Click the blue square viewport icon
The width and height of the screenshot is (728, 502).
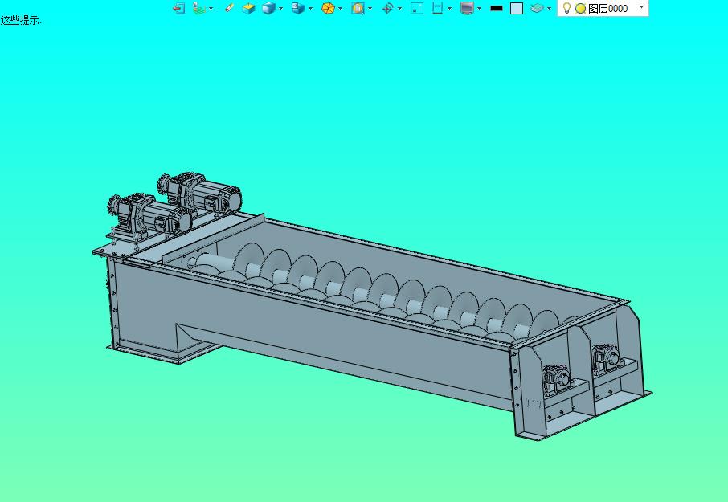coord(417,8)
